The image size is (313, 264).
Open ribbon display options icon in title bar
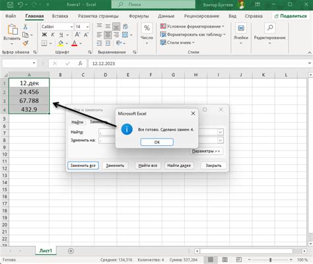258,5
